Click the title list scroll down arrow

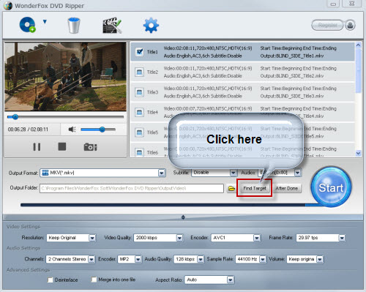358,153
